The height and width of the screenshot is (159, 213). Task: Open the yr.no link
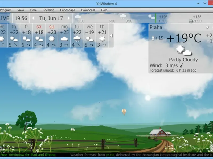[110, 155]
